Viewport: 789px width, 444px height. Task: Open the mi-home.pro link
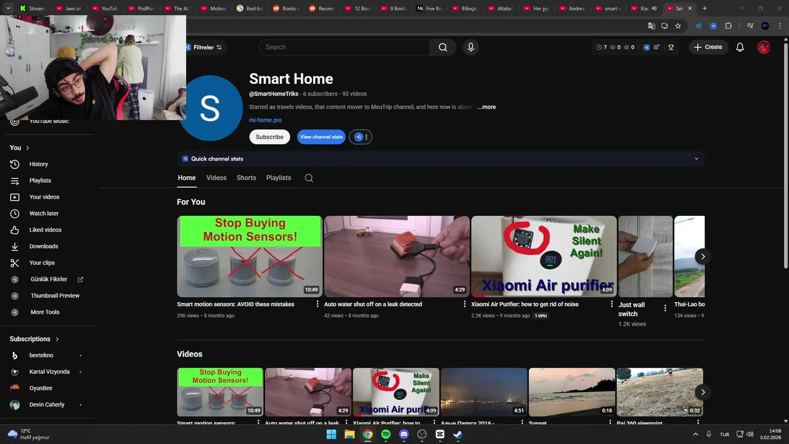(265, 120)
